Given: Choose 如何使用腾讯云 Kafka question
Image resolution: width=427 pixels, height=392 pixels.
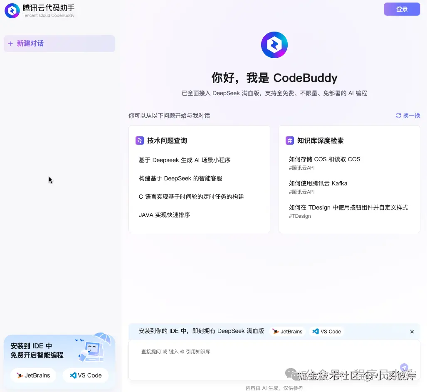Looking at the screenshot, I should tap(318, 183).
